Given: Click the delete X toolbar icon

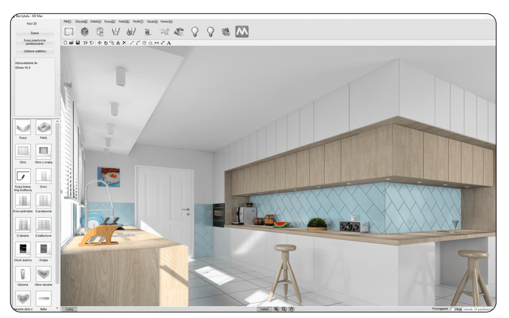Looking at the screenshot, I should [124, 43].
